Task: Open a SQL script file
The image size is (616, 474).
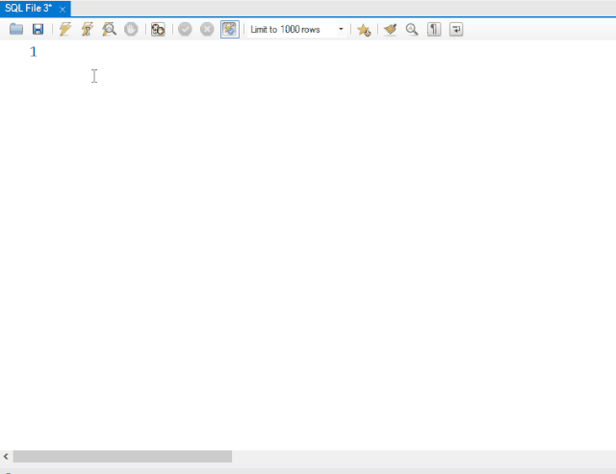Action: pos(16,30)
